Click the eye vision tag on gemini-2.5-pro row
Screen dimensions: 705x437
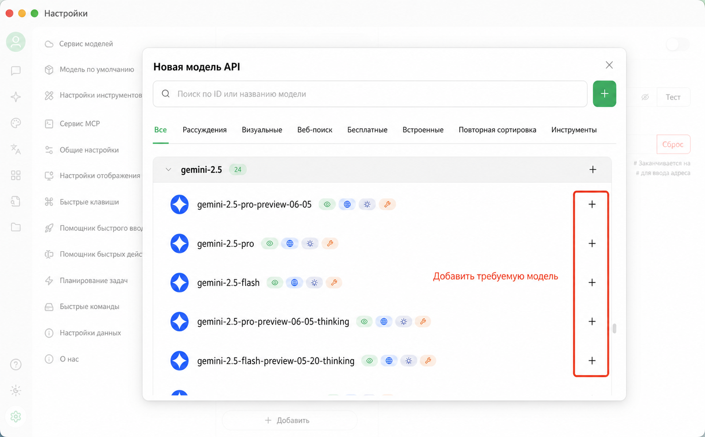click(270, 244)
